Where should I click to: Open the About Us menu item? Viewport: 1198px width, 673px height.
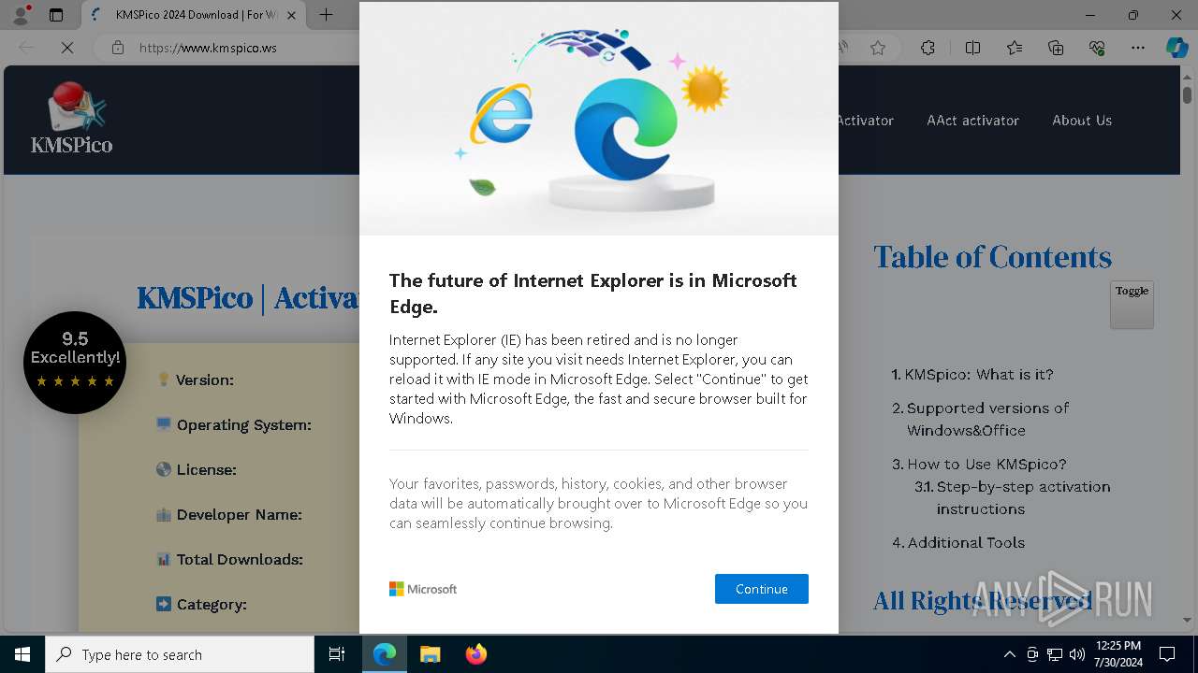(x=1082, y=120)
